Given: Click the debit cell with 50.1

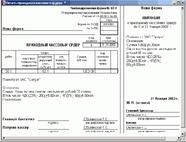Looking at the screenshot, I should [x=8, y=71].
